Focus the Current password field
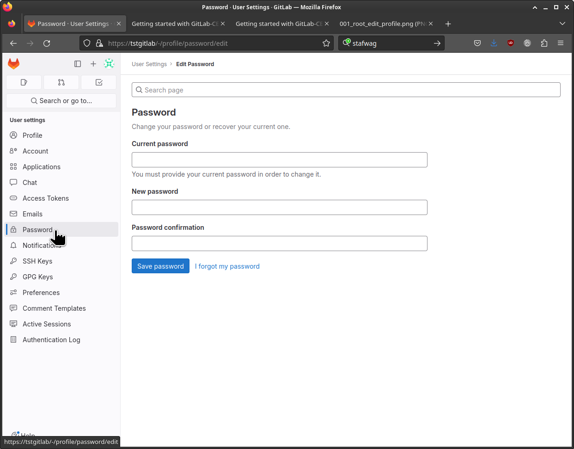This screenshot has height=449, width=574. [279, 160]
